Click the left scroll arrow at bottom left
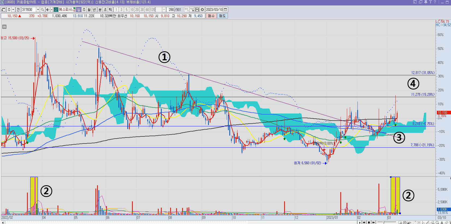 pyautogui.click(x=3, y=222)
